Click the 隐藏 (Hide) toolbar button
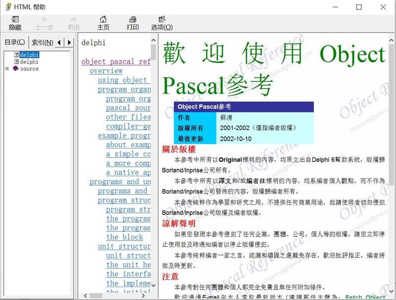This screenshot has width=396, height=300. coord(15,23)
